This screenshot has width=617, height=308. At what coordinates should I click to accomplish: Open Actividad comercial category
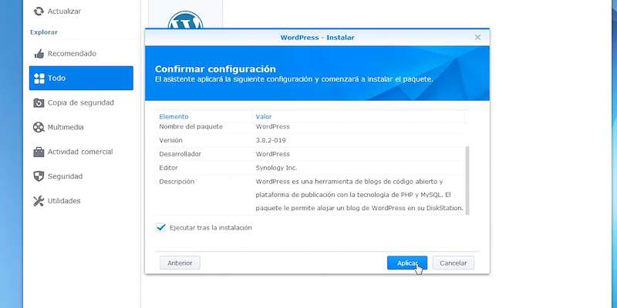pos(81,152)
